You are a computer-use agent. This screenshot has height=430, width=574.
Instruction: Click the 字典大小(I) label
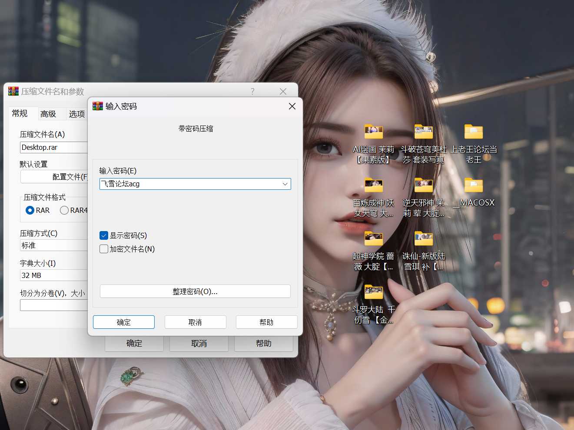coord(38,263)
